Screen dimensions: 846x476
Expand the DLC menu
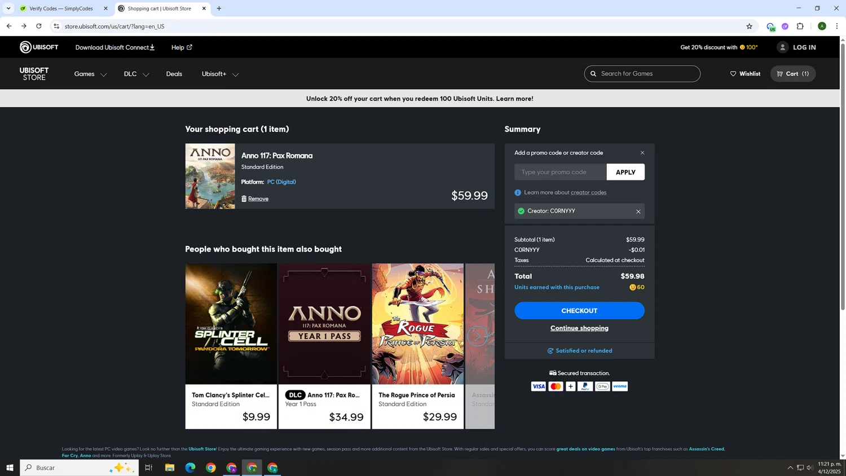tap(136, 74)
